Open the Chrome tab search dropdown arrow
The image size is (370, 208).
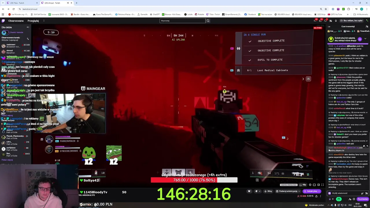coord(3,3)
